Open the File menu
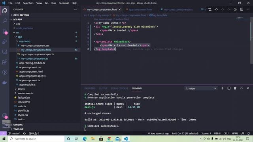 click(x=10, y=3)
